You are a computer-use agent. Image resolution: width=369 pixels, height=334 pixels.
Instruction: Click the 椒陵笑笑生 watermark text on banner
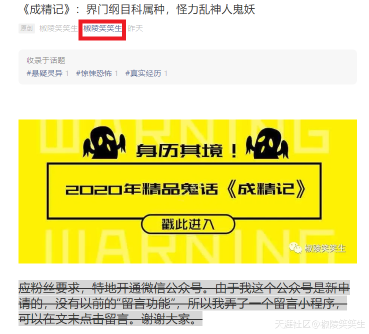point(325,248)
